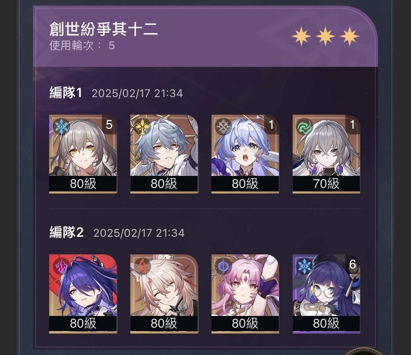Click the Quantum element icon on pink-haired character
The height and width of the screenshot is (355, 411).
pos(223,266)
